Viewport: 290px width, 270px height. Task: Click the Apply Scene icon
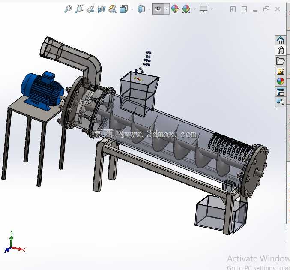click(x=186, y=9)
